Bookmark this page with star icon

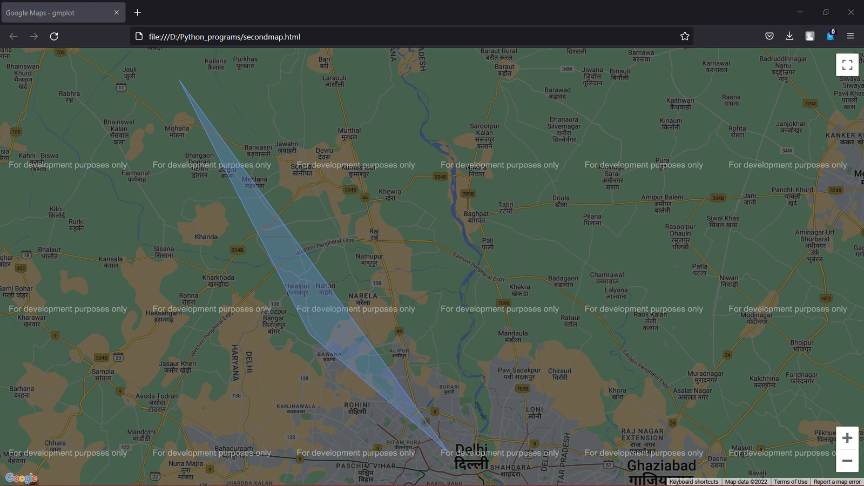click(685, 36)
